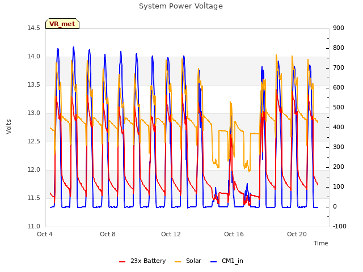This screenshot has width=363, height=272.
Task: Click the 13.5 left axis value
Action: click(x=34, y=85)
